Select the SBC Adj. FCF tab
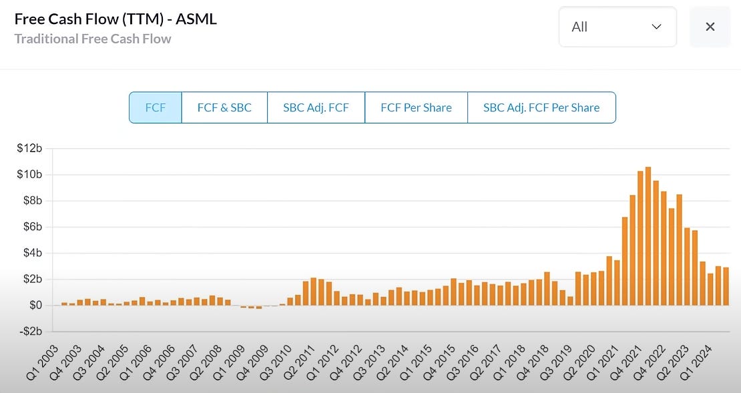The width and height of the screenshot is (741, 393). (316, 107)
